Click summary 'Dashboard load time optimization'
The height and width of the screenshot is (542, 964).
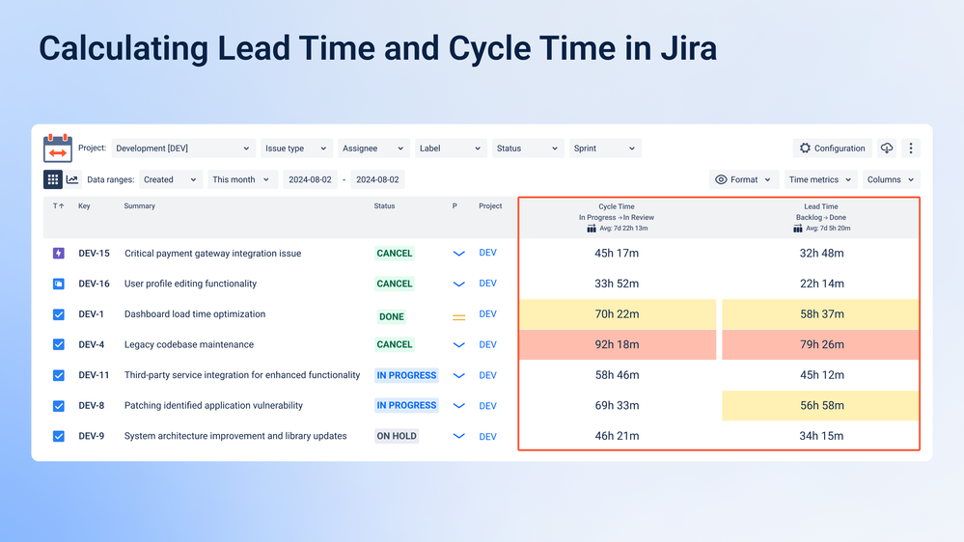(x=195, y=314)
